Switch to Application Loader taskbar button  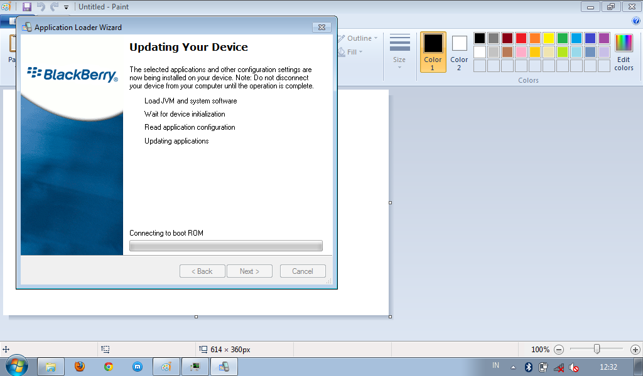(x=224, y=367)
